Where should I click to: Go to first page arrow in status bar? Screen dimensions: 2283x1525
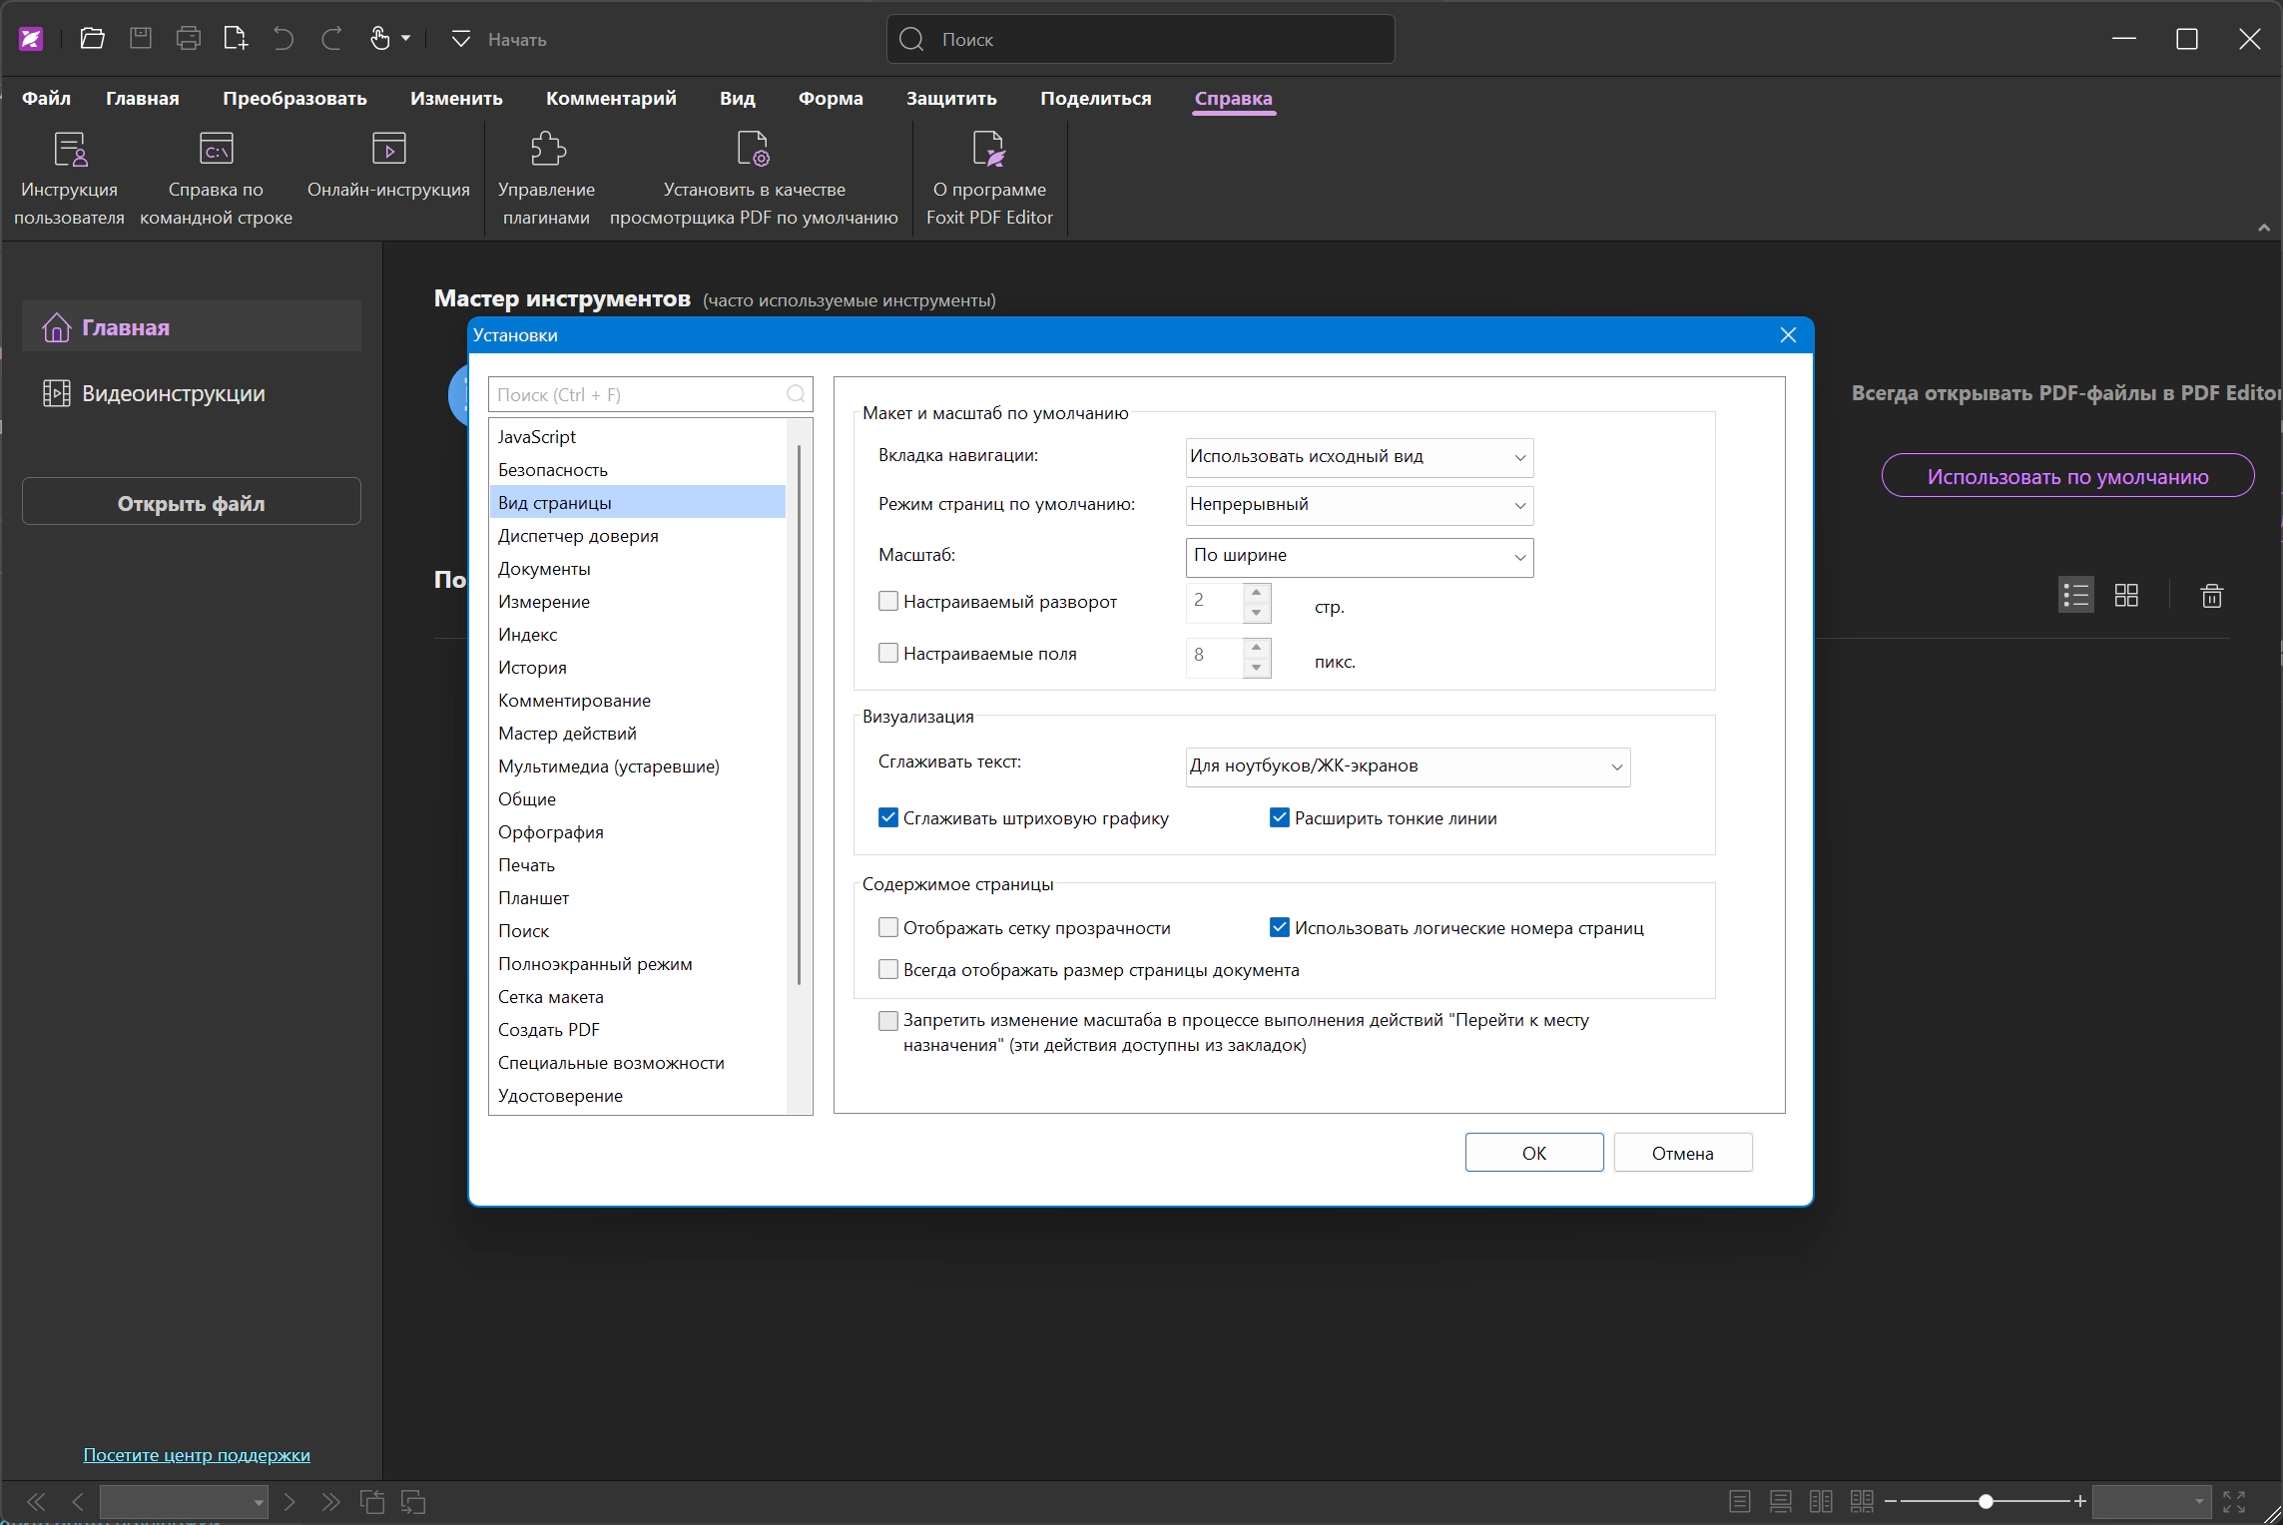click(36, 1501)
